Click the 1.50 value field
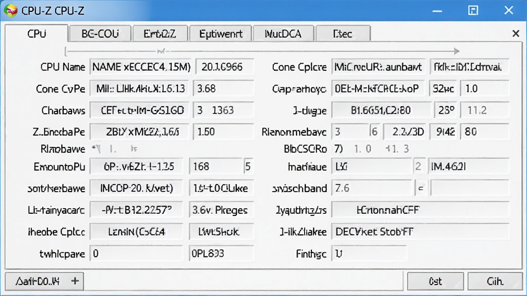The image size is (527, 296). [x=223, y=132]
